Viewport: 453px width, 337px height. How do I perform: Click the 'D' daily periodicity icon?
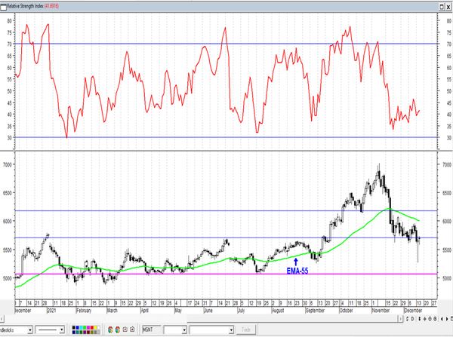pos(412,319)
